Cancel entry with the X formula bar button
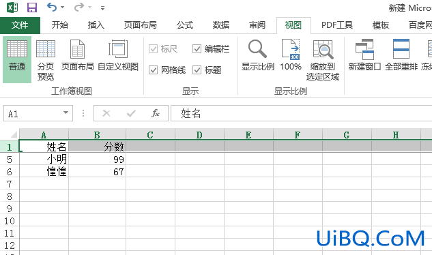The width and height of the screenshot is (432, 255). click(x=106, y=113)
